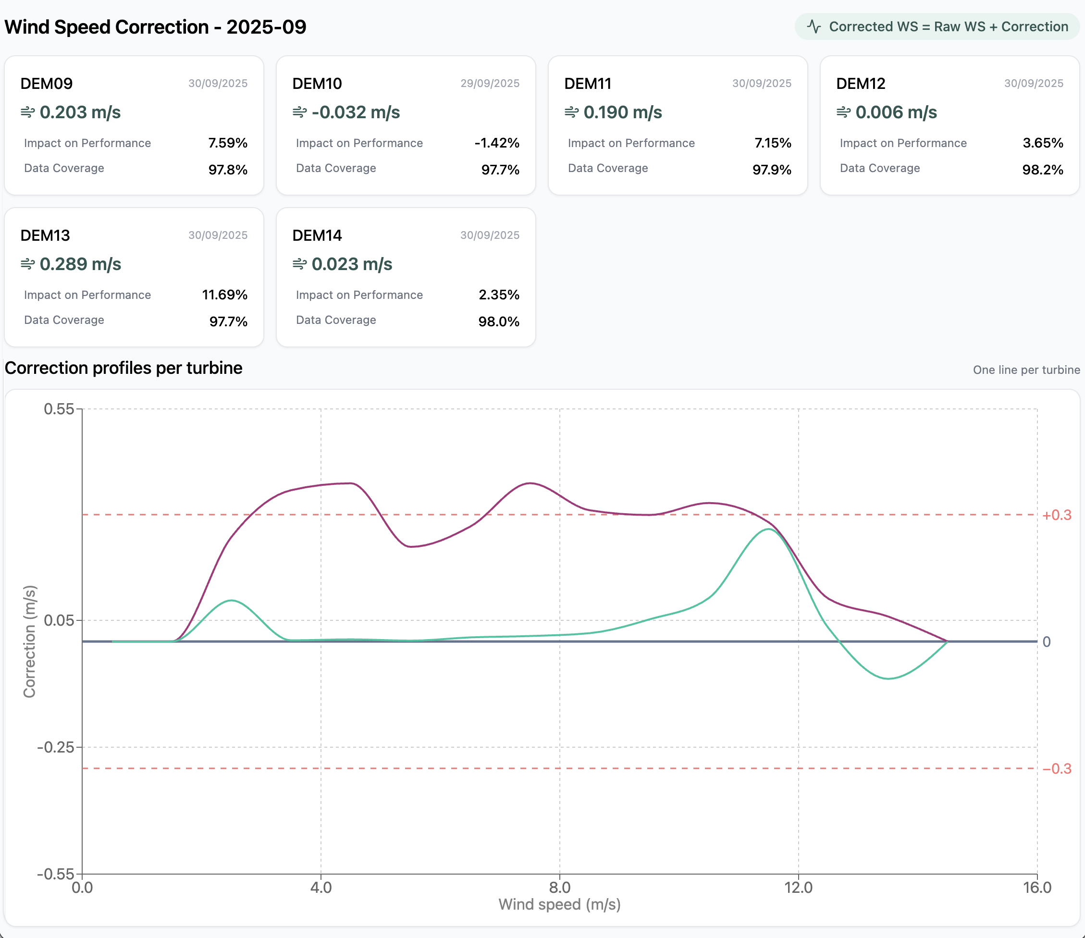Click the +0.3 red threshold label
Image resolution: width=1085 pixels, height=938 pixels.
tap(1056, 515)
